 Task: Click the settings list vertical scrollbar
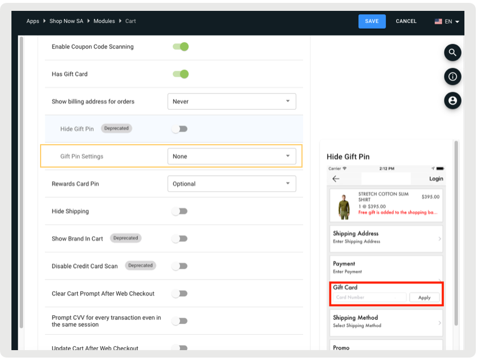pyautogui.click(x=21, y=183)
